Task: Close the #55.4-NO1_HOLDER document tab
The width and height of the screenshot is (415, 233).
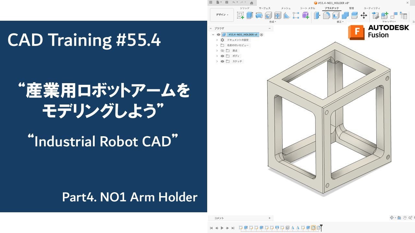Action: (408, 3)
